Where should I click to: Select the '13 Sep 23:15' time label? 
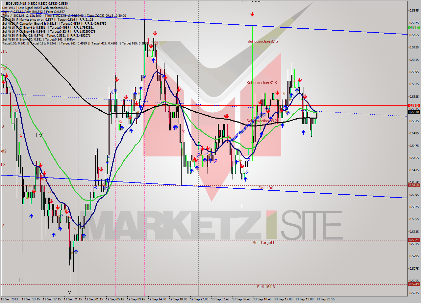326,299
